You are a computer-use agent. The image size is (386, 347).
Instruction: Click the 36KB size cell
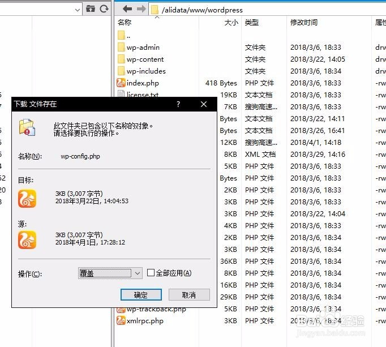pos(229,262)
